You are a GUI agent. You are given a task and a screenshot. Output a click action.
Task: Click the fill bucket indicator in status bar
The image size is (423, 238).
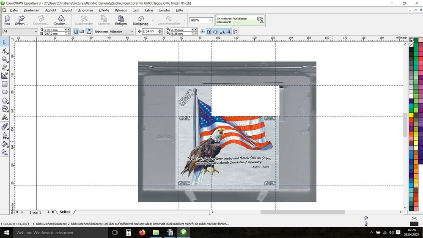point(366,218)
